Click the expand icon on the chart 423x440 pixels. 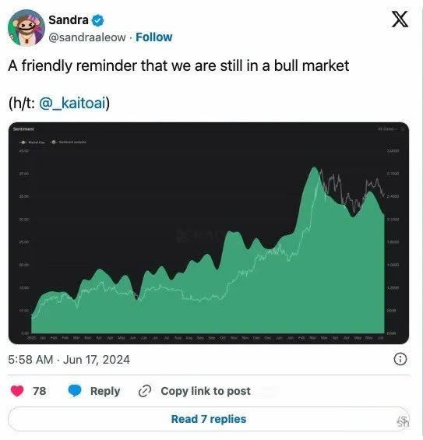403,129
